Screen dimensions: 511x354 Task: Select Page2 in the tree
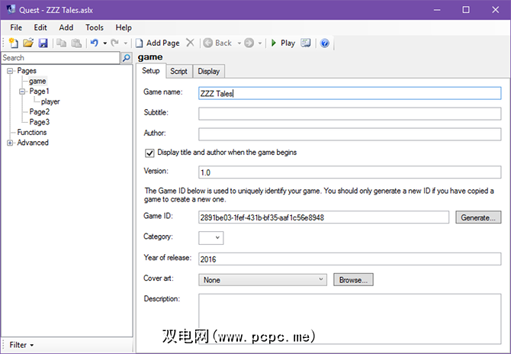40,111
